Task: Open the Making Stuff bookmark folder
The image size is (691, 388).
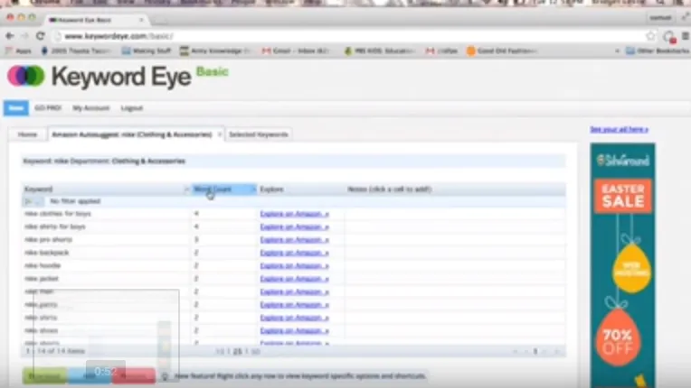Action: (147, 51)
